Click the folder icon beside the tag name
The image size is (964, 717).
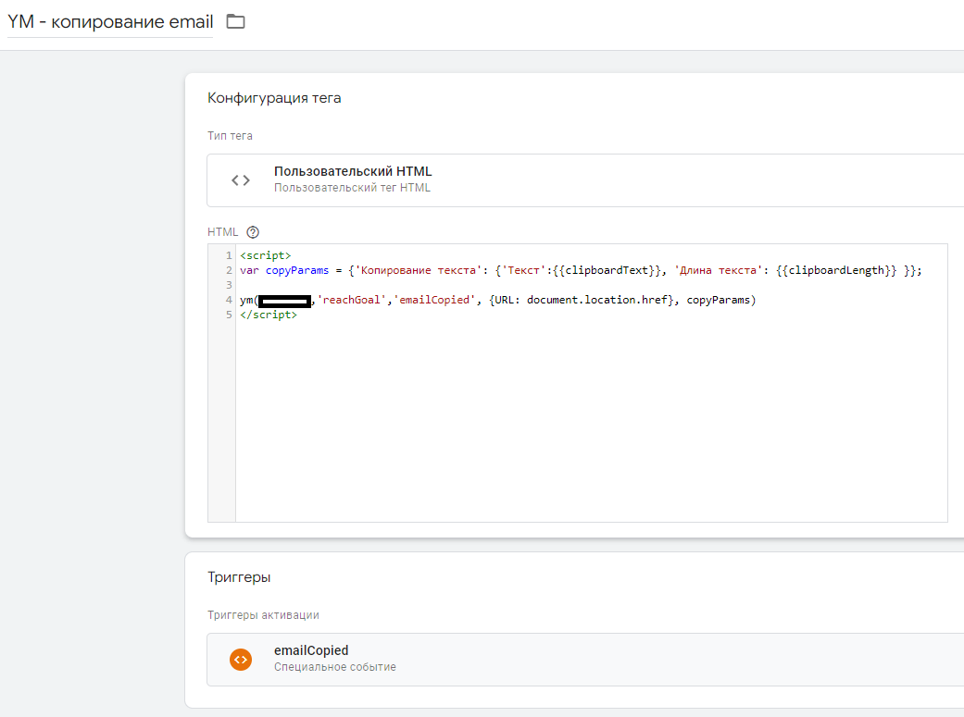[x=236, y=21]
